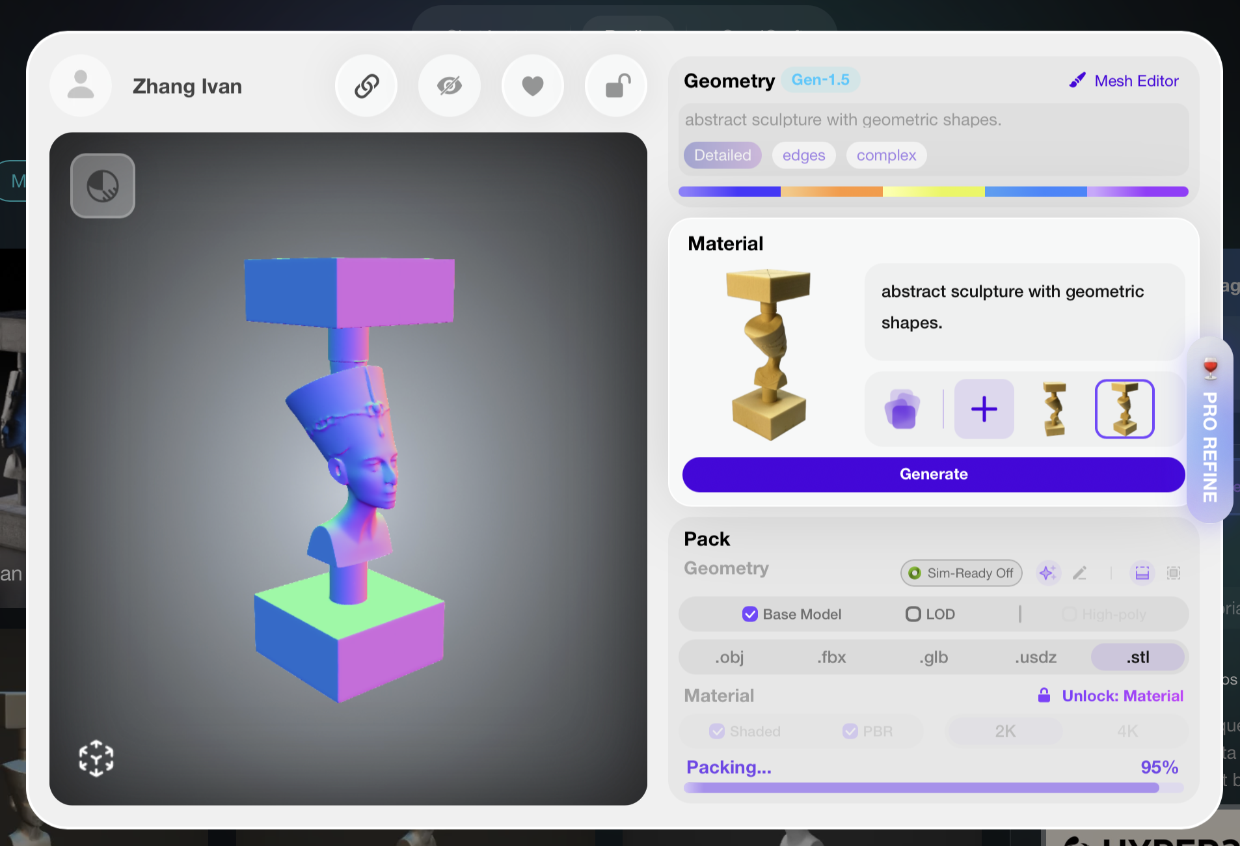
Task: Select the first golden sculpture thumbnail
Action: pos(1055,409)
